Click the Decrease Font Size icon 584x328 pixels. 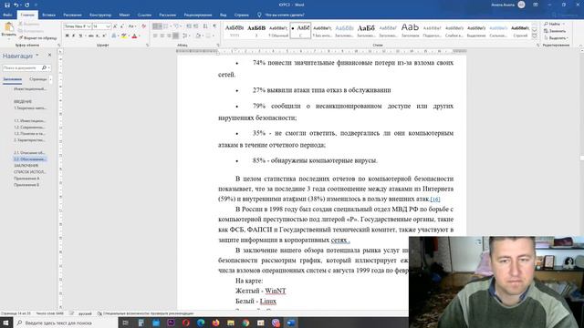121,26
